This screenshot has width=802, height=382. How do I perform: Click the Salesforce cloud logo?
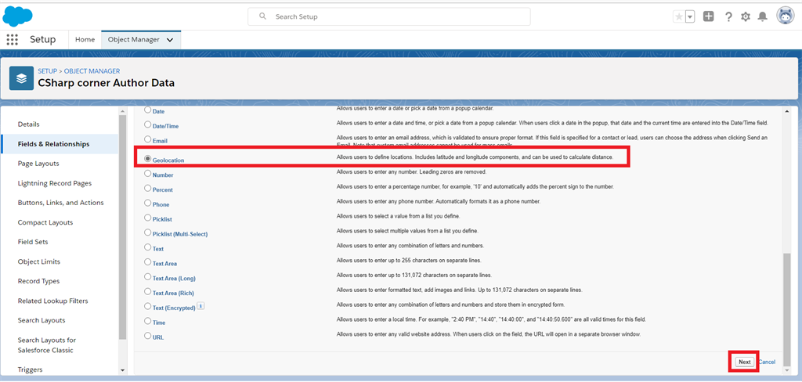17,16
